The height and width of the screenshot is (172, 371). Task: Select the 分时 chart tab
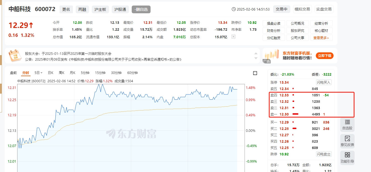pos(26,73)
